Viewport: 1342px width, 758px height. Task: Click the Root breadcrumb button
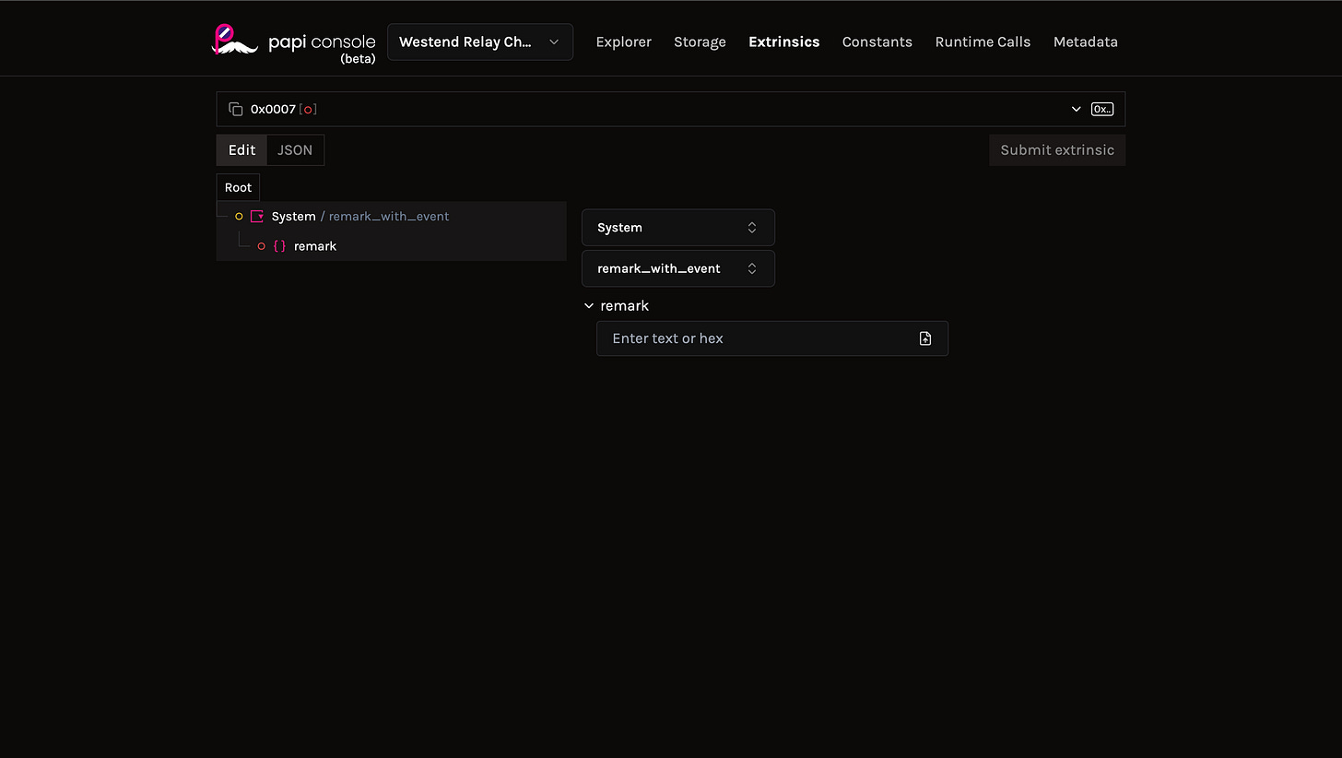(x=238, y=187)
